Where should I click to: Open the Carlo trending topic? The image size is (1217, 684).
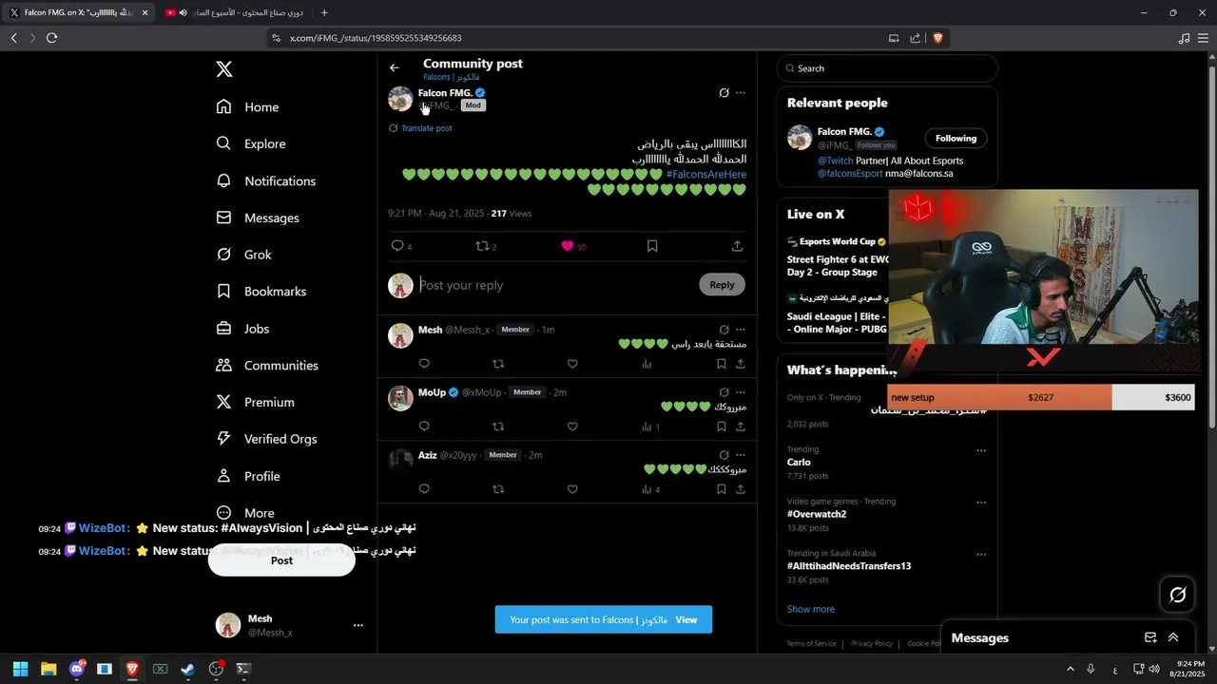[x=799, y=463]
